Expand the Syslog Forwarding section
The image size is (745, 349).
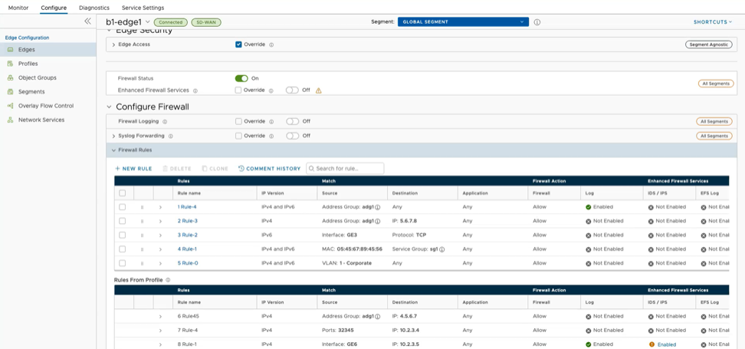[113, 136]
